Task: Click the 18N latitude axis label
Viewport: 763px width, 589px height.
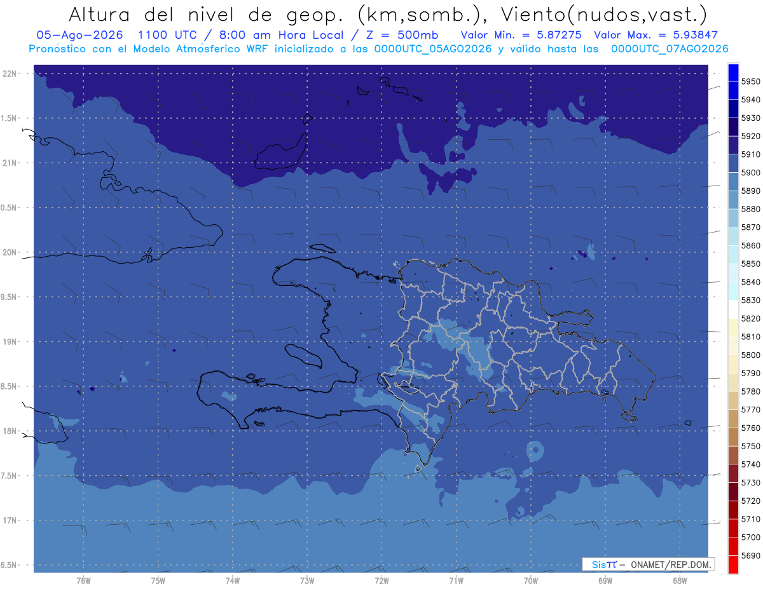Action: click(x=10, y=431)
